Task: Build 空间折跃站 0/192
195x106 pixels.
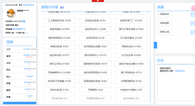Action: (95, 38)
